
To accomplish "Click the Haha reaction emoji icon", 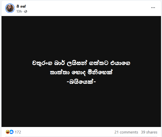I will [8, 132].
